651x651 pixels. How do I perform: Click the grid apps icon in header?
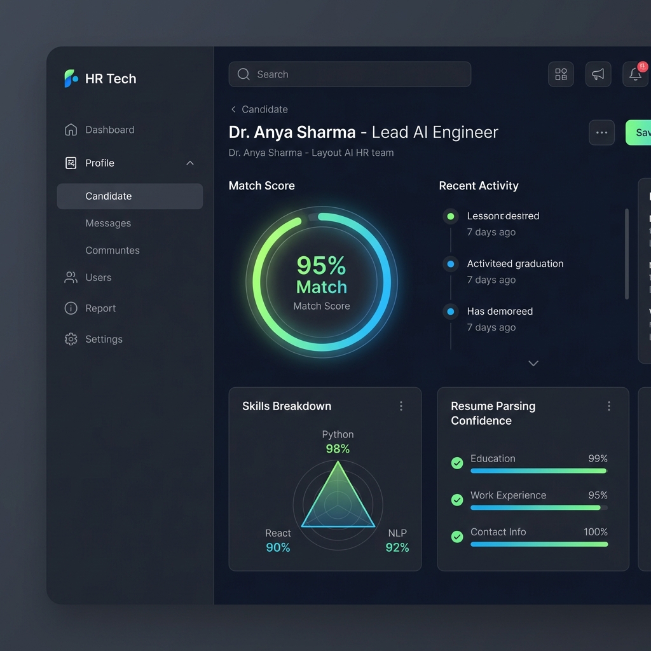[x=561, y=74]
